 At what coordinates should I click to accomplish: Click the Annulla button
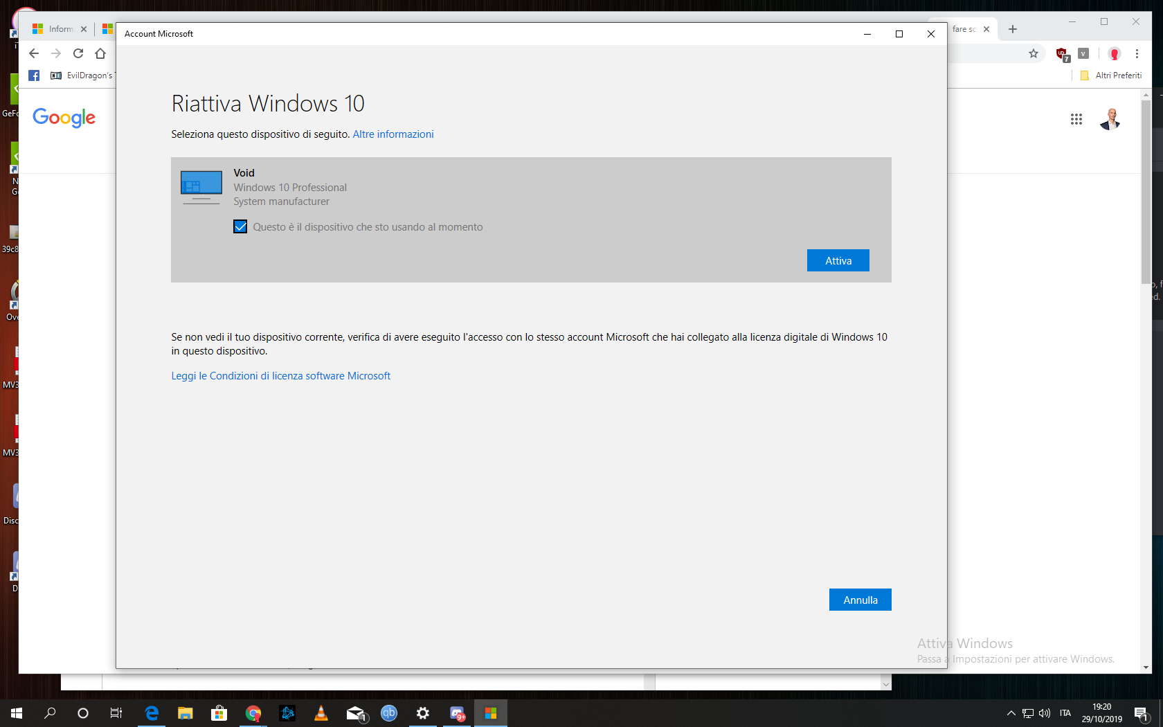[860, 600]
